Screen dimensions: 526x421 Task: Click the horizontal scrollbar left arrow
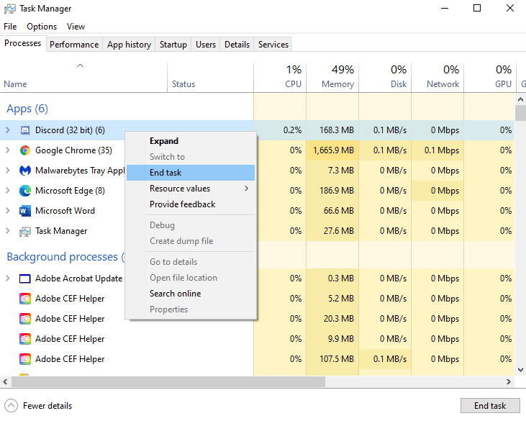pyautogui.click(x=5, y=381)
